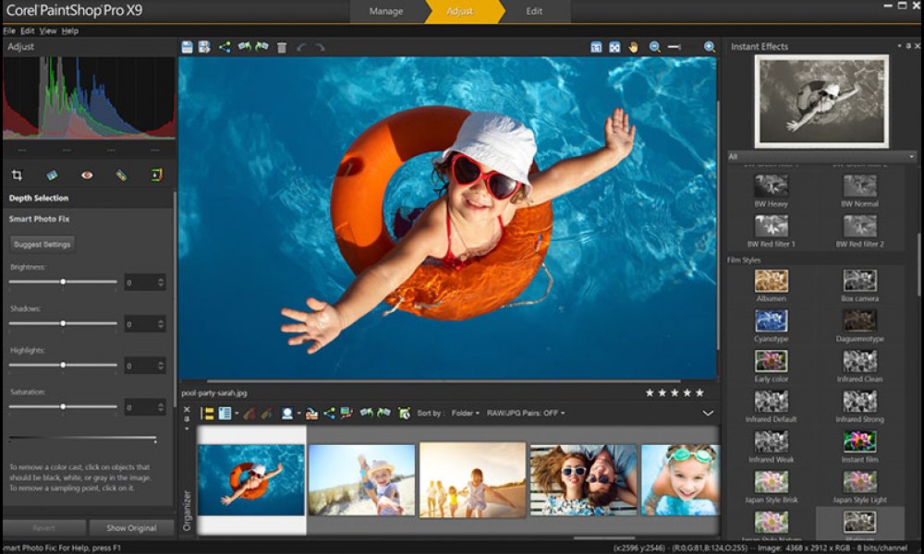924x554 pixels.
Task: Click the Share icon in the top toolbar
Action: tap(225, 47)
